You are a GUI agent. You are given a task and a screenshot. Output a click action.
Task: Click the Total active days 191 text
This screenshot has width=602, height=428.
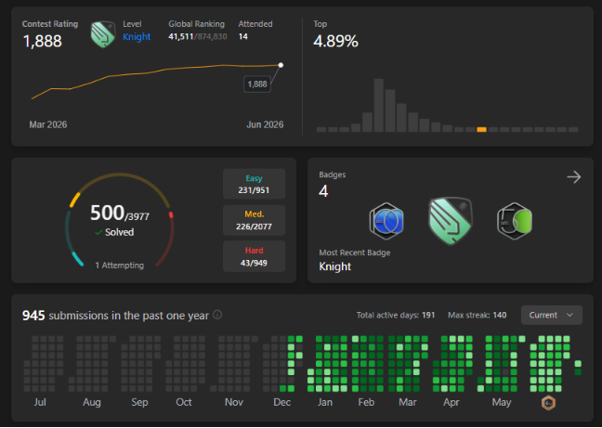(396, 316)
